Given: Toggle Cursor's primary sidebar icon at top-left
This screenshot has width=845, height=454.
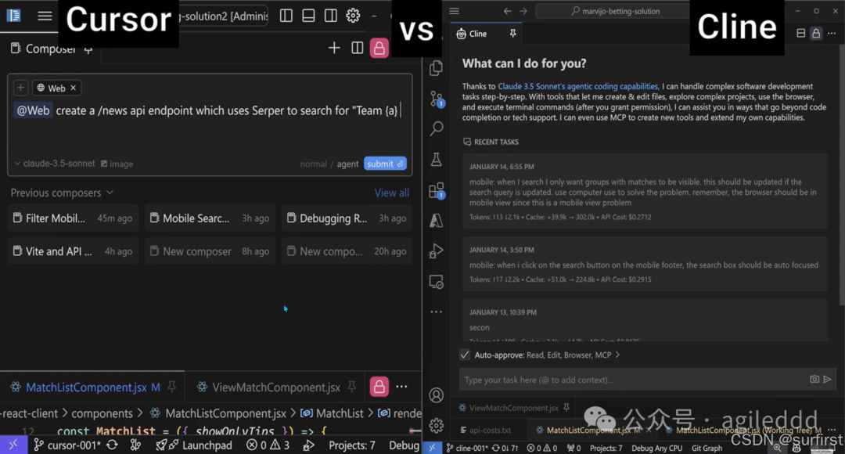Looking at the screenshot, I should [13, 16].
